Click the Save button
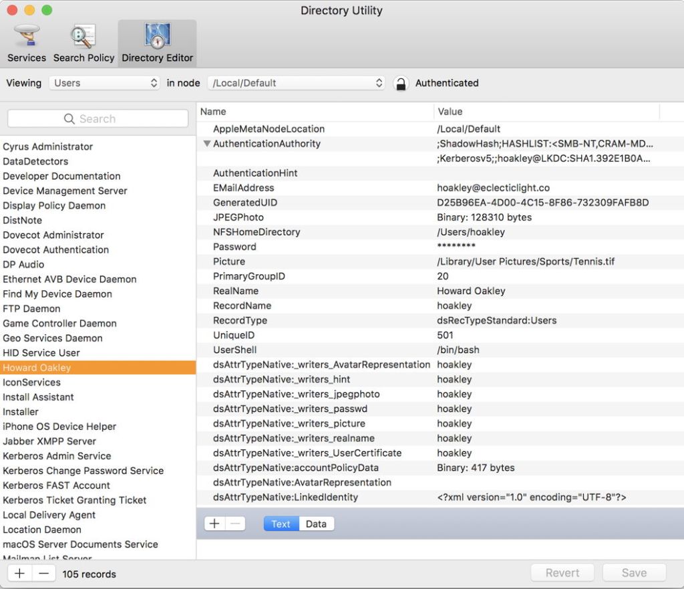Screen dimensions: 684x589 [x=635, y=573]
